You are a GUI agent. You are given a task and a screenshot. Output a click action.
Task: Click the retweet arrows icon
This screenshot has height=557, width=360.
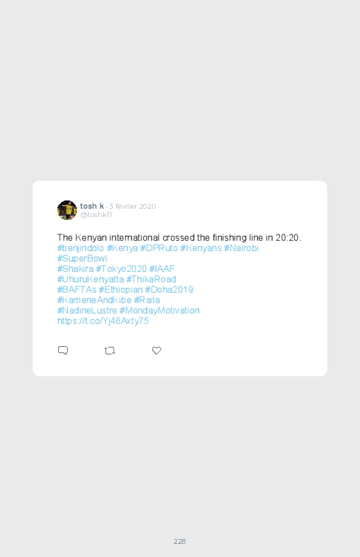coord(109,350)
